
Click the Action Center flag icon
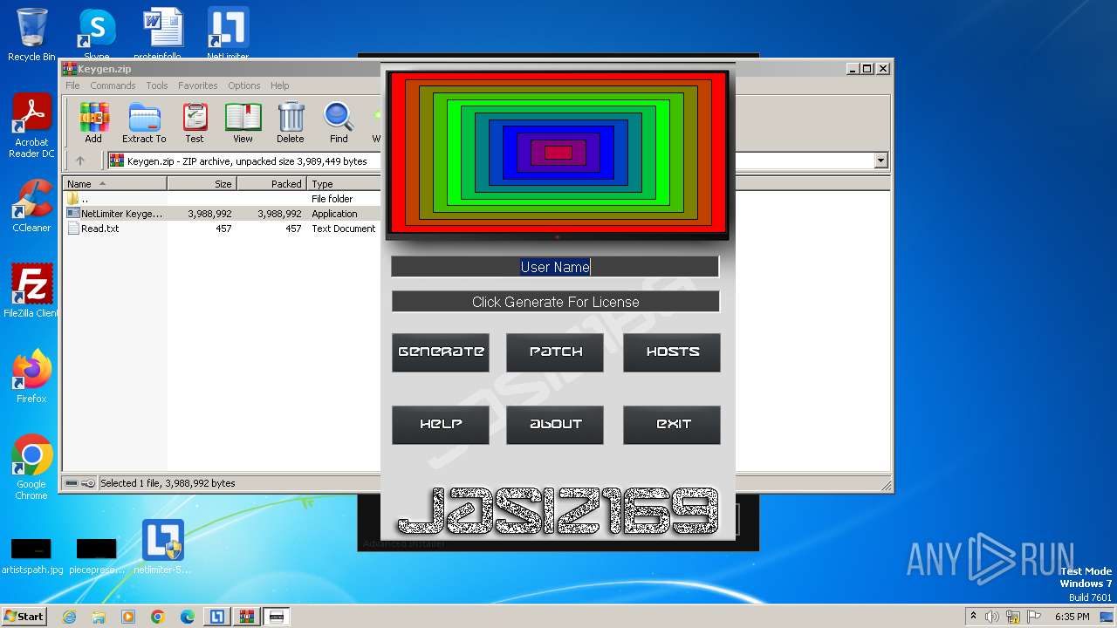1034,617
